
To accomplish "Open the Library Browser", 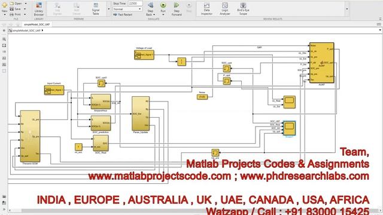I will coord(38,9).
